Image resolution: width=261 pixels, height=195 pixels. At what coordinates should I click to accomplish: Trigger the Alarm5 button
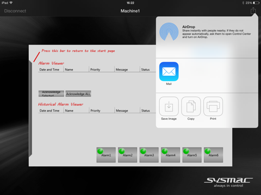[192, 155]
